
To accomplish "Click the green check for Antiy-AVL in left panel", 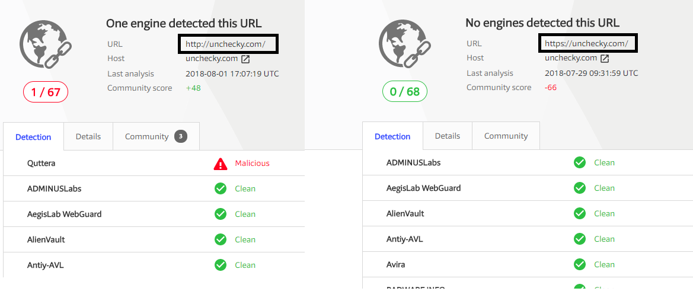I will tap(220, 265).
